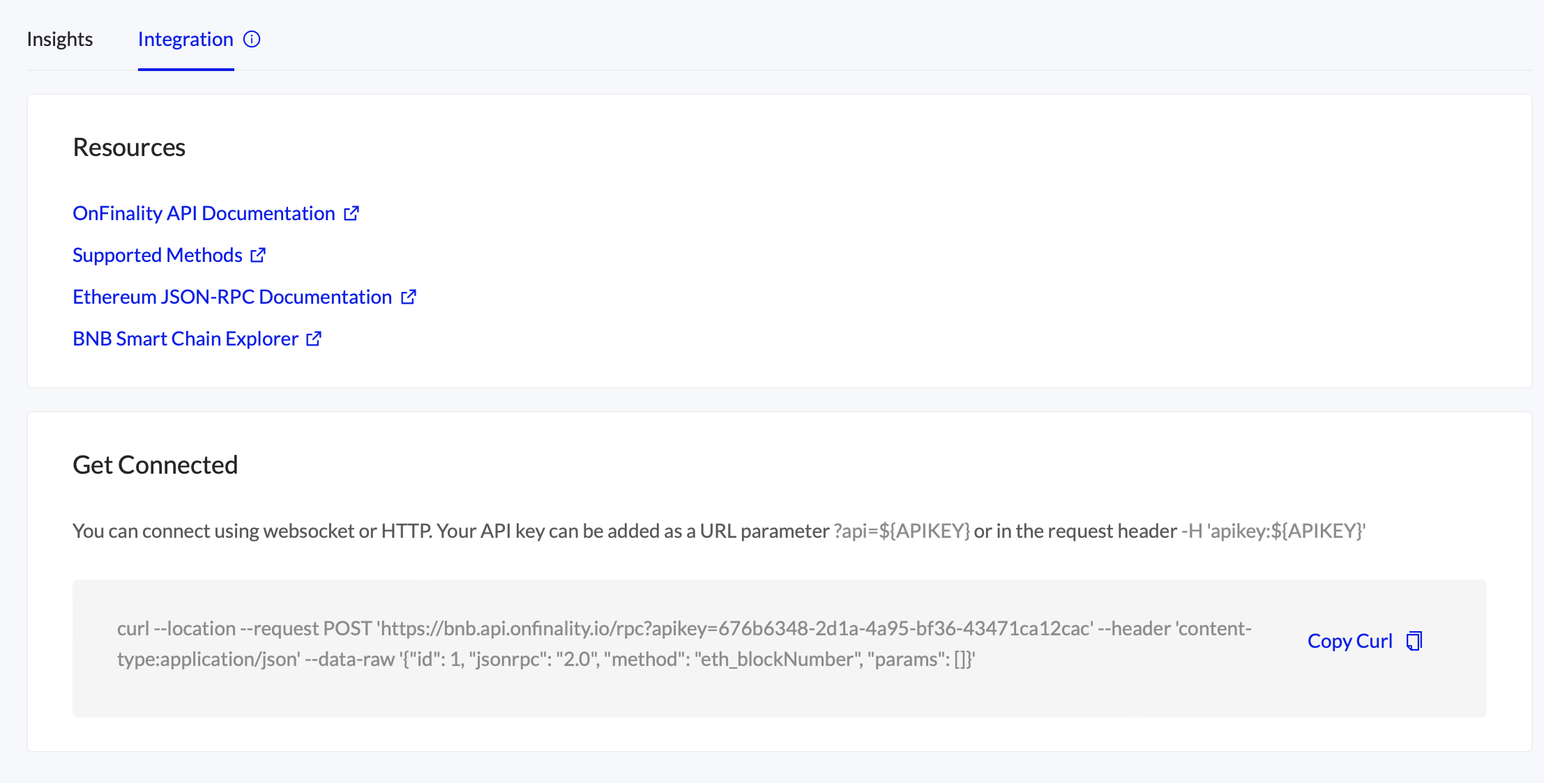Screen dimensions: 1544x783
Task: Click external-link icon after Ethereum JSON-RPC Documentation
Action: (409, 297)
